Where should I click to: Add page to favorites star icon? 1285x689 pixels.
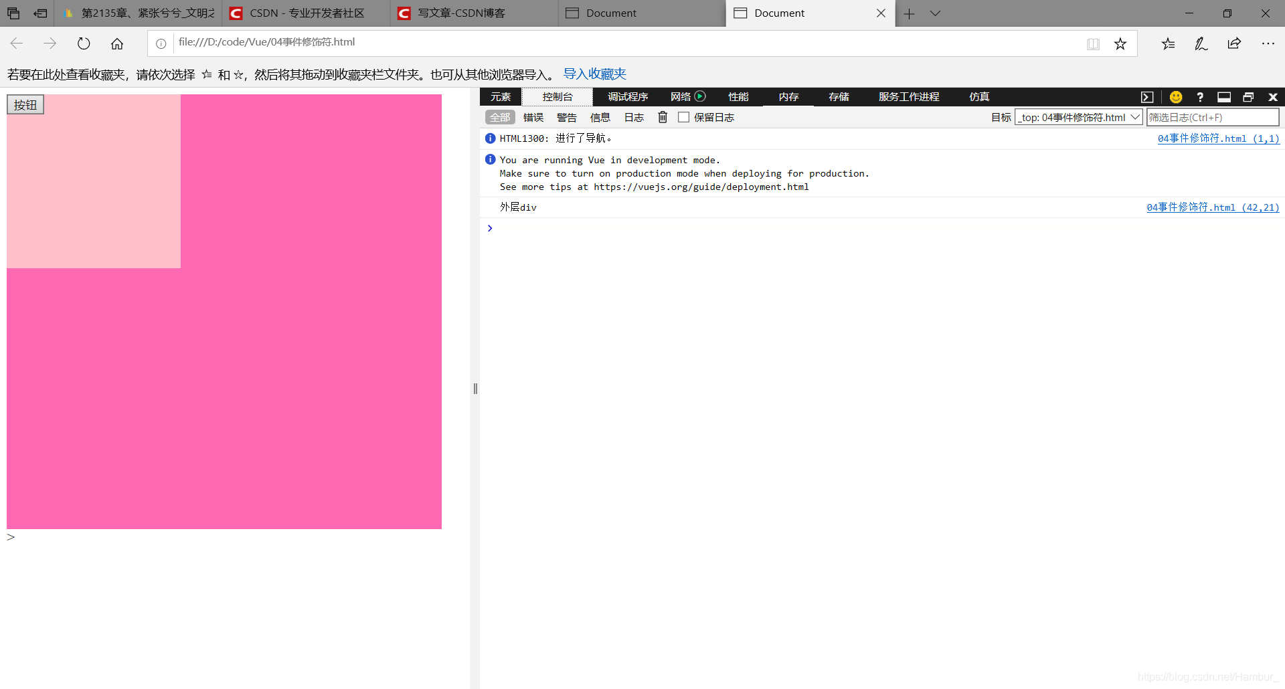pyautogui.click(x=1120, y=43)
